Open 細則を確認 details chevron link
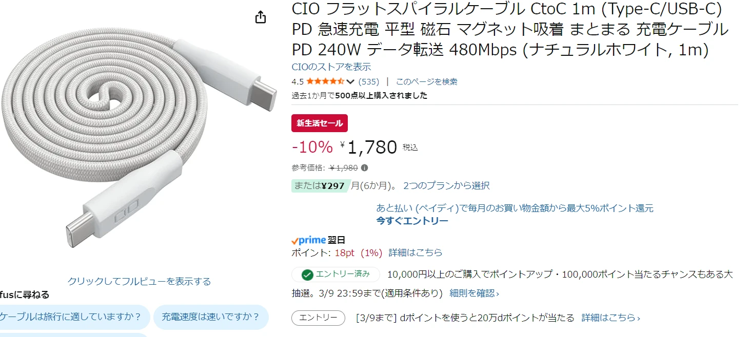This screenshot has height=337, width=750. point(474,293)
